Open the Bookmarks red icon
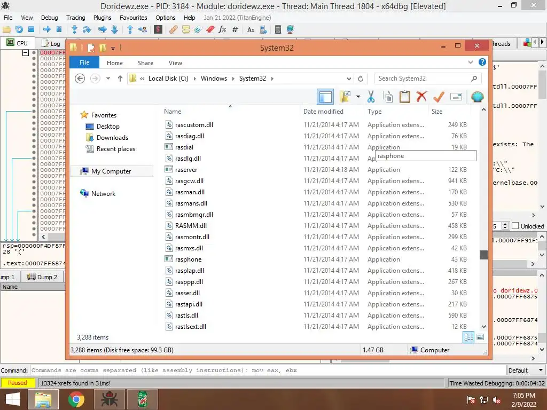The image size is (547, 410). pyautogui.click(x=210, y=29)
